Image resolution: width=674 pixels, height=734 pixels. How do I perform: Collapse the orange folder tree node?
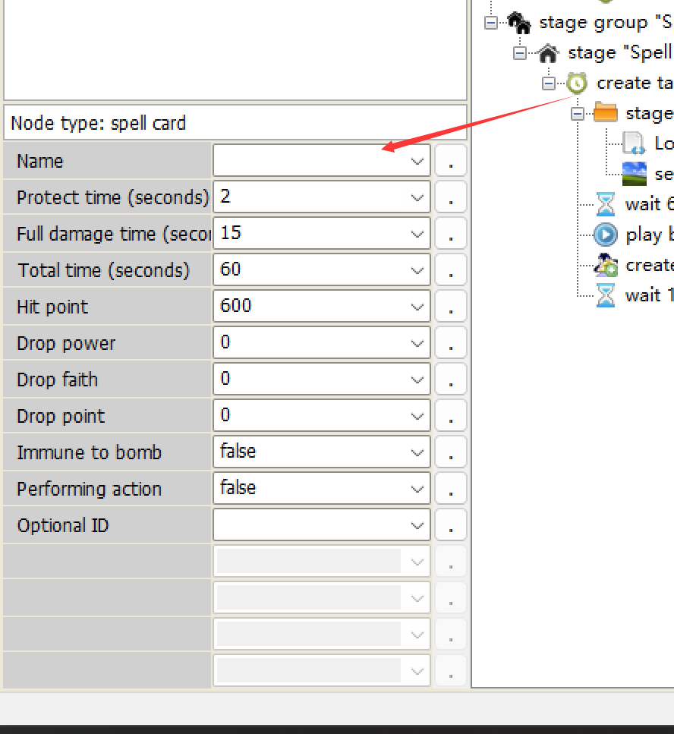coord(578,114)
